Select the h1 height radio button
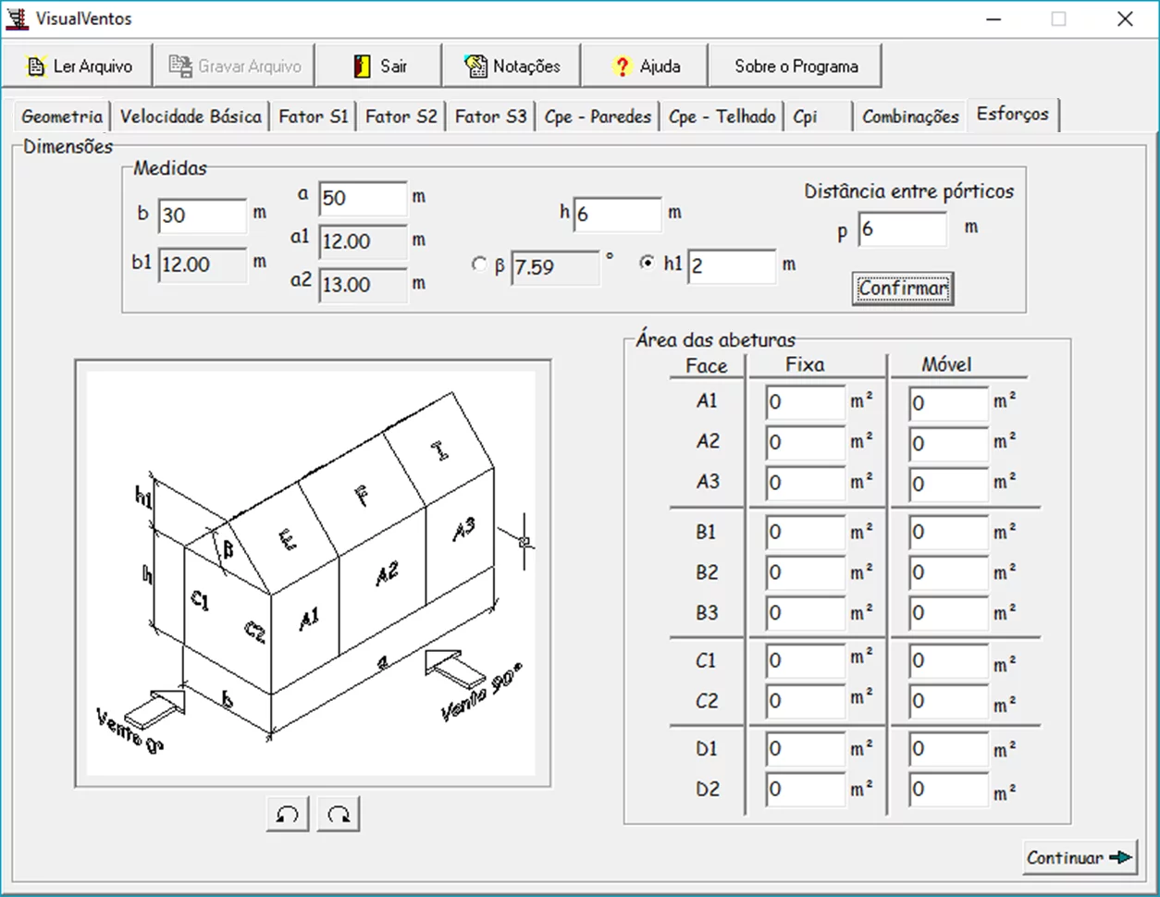This screenshot has height=897, width=1160. (648, 264)
